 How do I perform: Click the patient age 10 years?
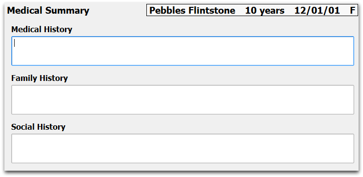pos(264,11)
